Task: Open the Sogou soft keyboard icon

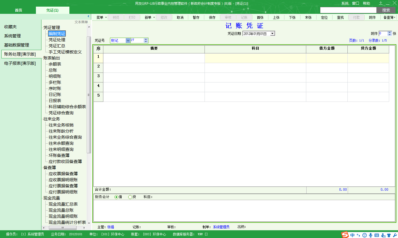Action: click(x=377, y=235)
